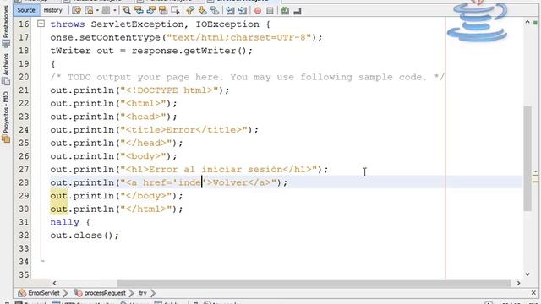Click line number 28 in the gutter
This screenshot has height=304, width=541.
[24, 182]
